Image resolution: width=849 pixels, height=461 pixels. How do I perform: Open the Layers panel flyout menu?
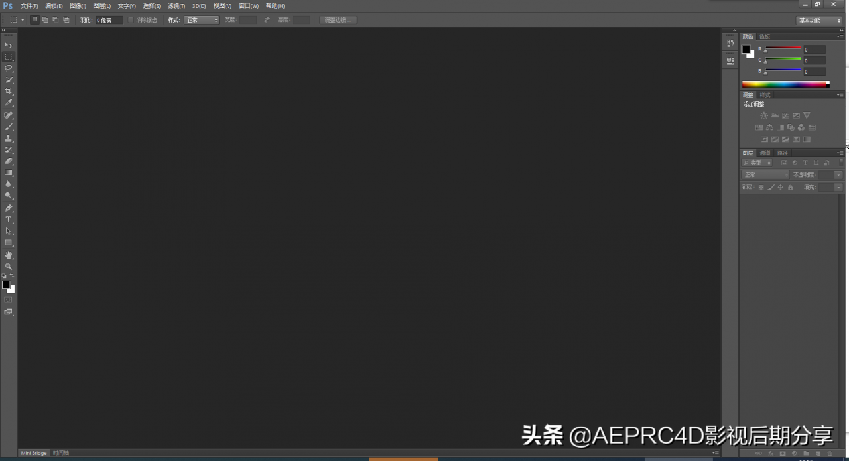[x=840, y=153]
